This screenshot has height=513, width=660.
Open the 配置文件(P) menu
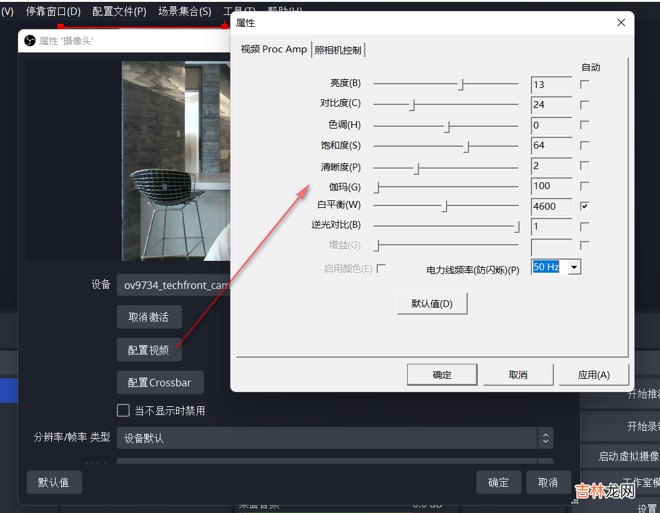point(119,11)
